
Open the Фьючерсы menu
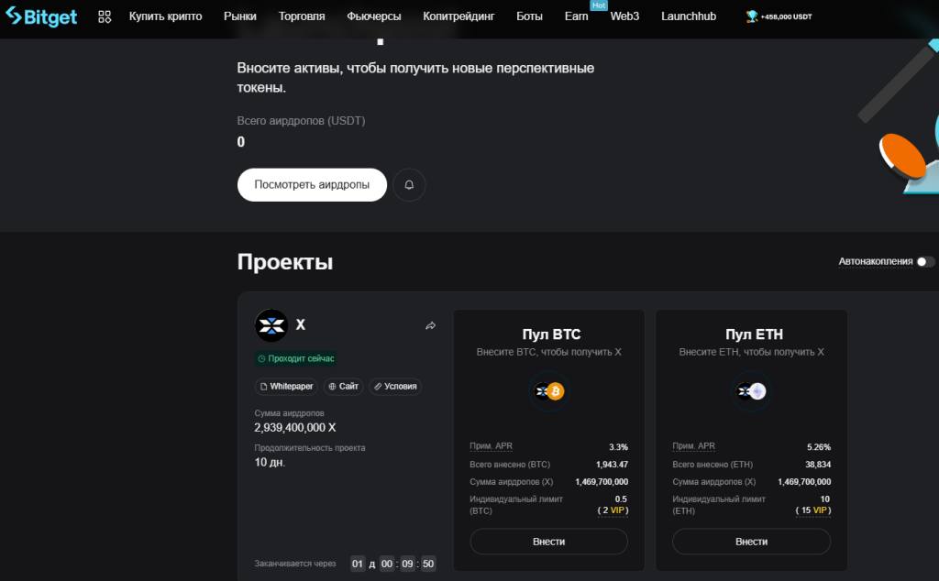[374, 16]
